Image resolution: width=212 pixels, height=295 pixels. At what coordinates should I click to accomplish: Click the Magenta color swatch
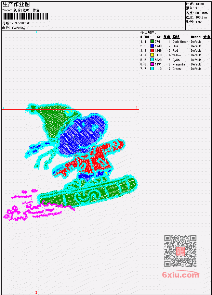point(152,64)
